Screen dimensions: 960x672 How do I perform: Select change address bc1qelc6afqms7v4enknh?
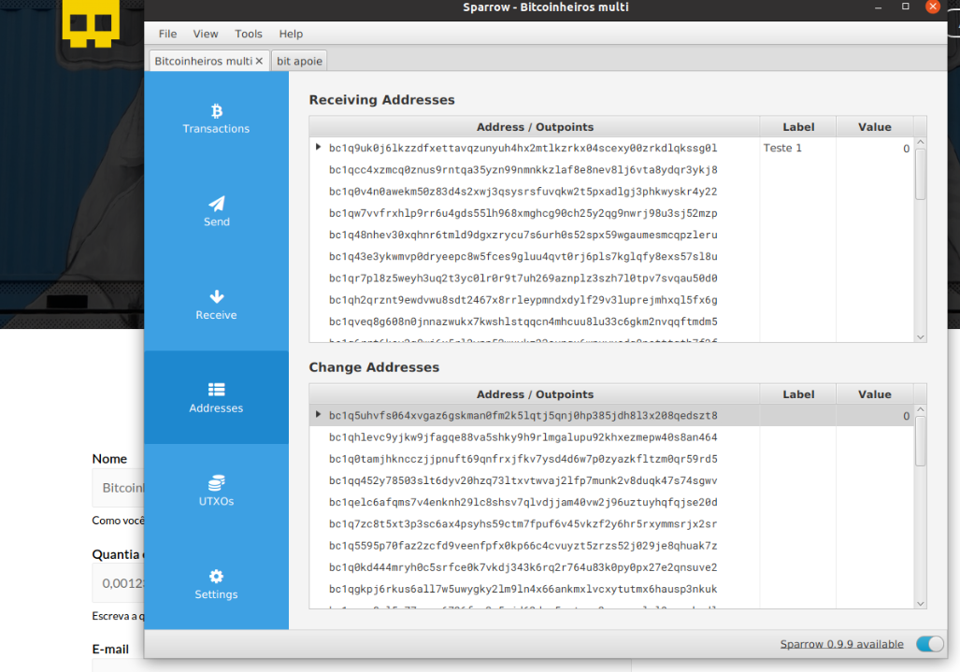click(523, 503)
